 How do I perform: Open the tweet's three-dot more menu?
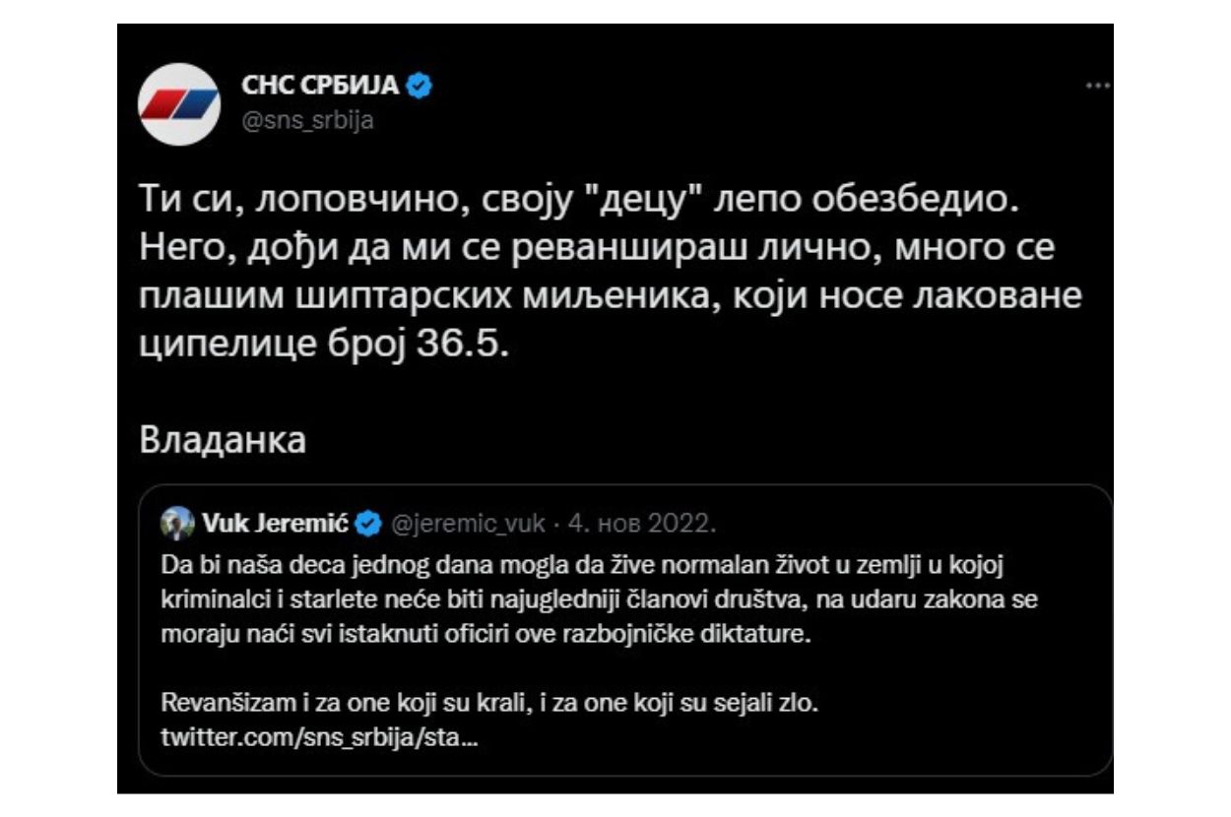coord(1096,87)
